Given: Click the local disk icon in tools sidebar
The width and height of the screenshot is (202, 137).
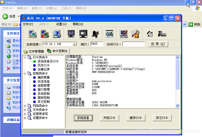Looking at the screenshot, I should tap(8, 88).
